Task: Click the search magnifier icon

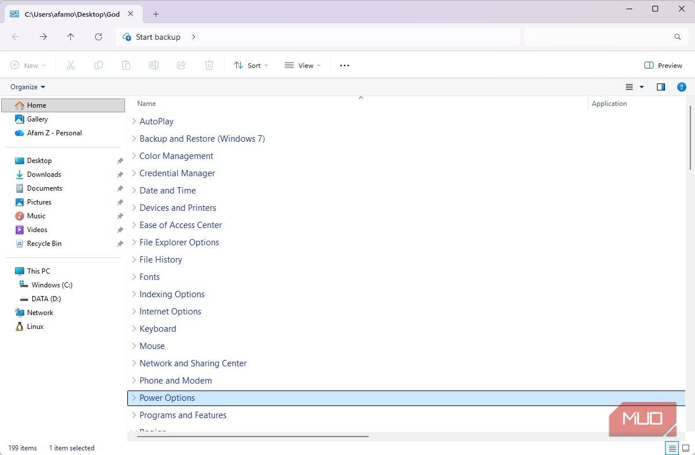Action: coord(677,37)
